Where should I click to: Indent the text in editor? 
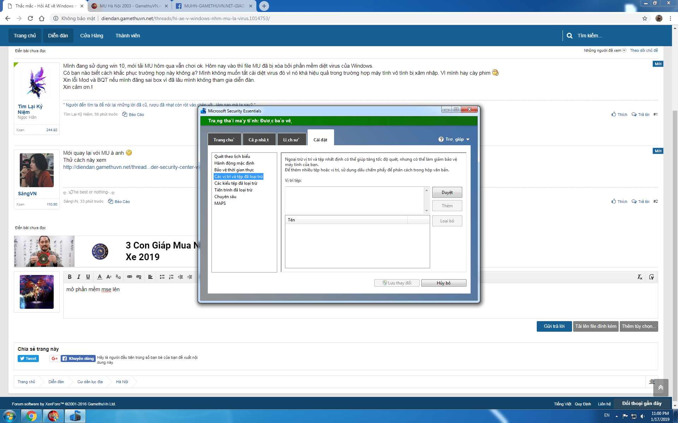pyautogui.click(x=190, y=277)
